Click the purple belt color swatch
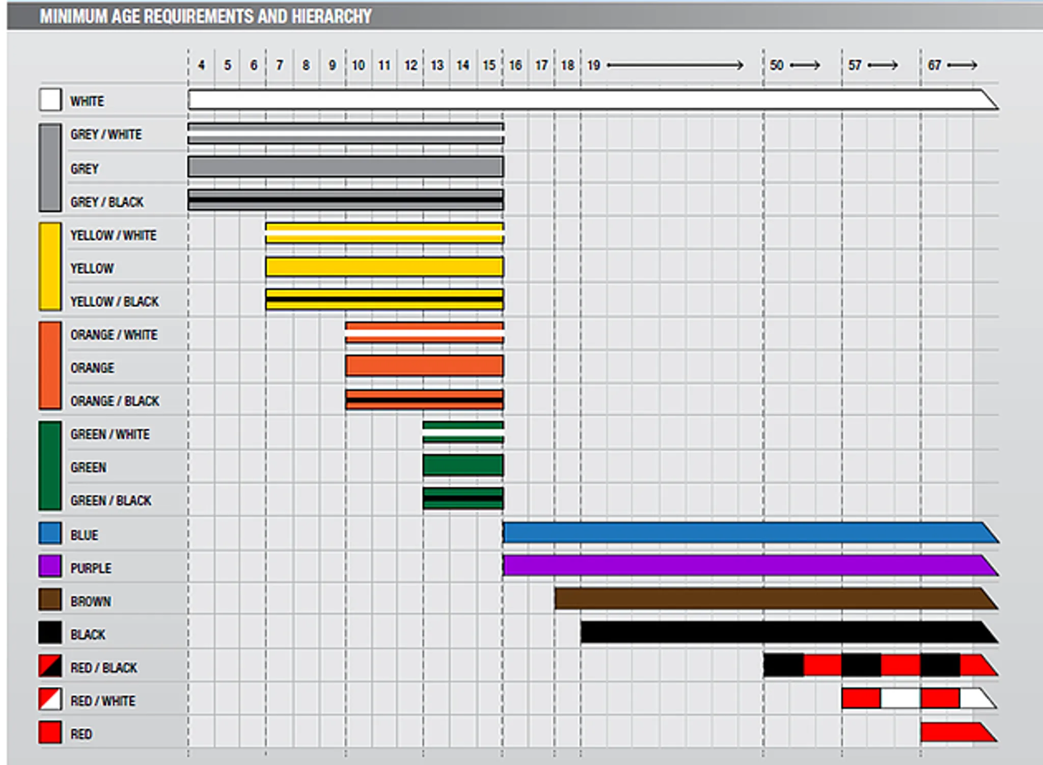 (50, 566)
